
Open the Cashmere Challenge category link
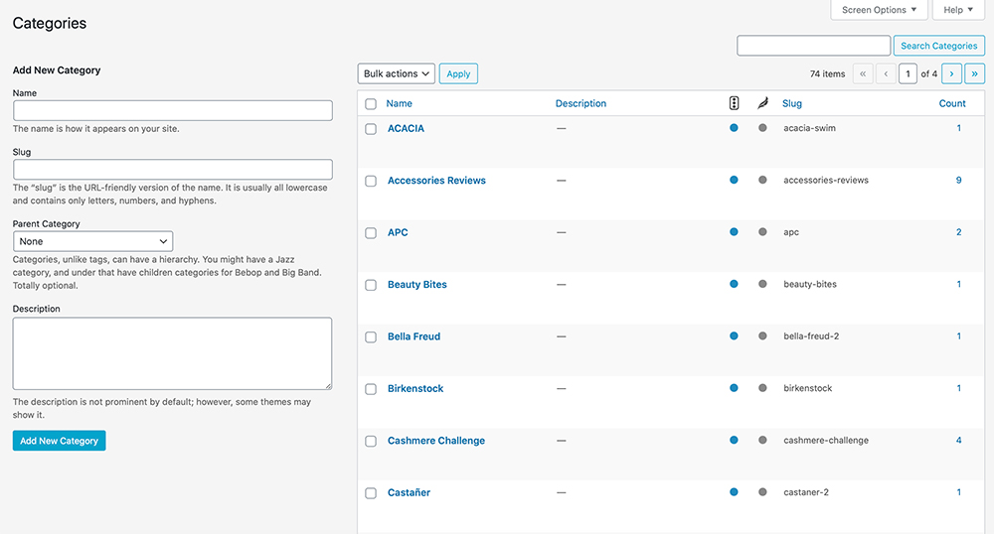coord(436,441)
